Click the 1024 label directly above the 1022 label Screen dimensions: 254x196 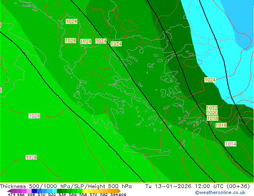tap(210, 80)
